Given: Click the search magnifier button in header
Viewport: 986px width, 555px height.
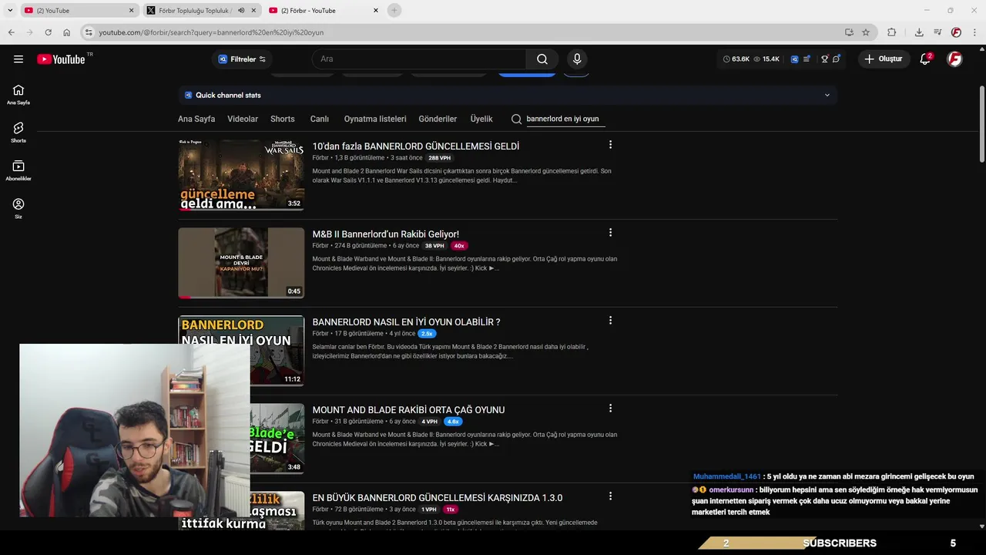Looking at the screenshot, I should 542,59.
